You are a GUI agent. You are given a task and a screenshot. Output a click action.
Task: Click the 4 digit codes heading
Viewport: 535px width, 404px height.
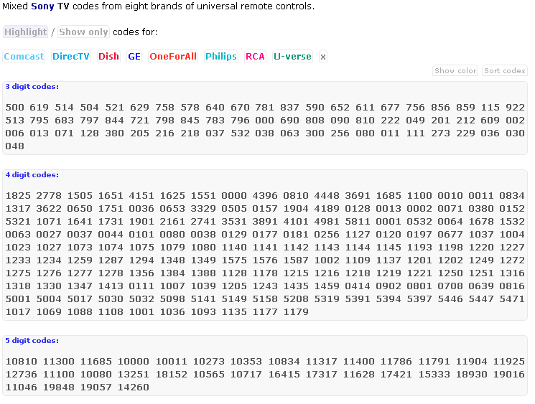(x=32, y=175)
